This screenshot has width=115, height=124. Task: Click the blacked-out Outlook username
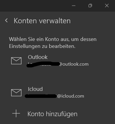pos(43,64)
